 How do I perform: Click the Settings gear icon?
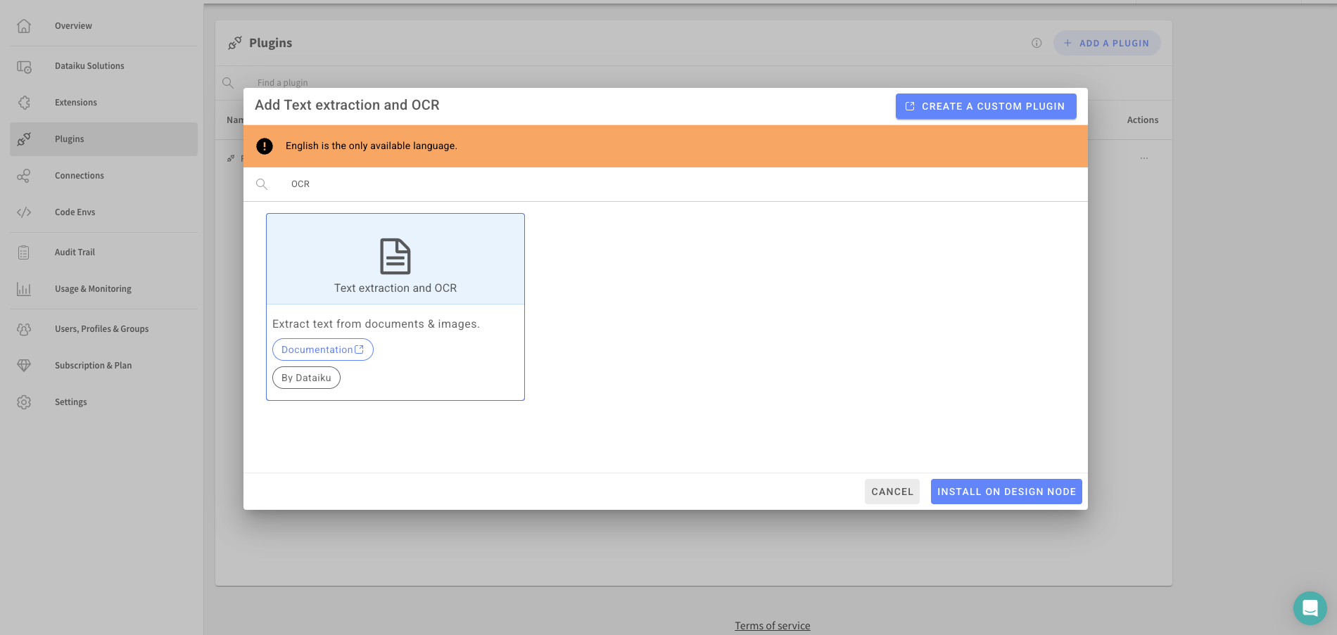pos(24,402)
